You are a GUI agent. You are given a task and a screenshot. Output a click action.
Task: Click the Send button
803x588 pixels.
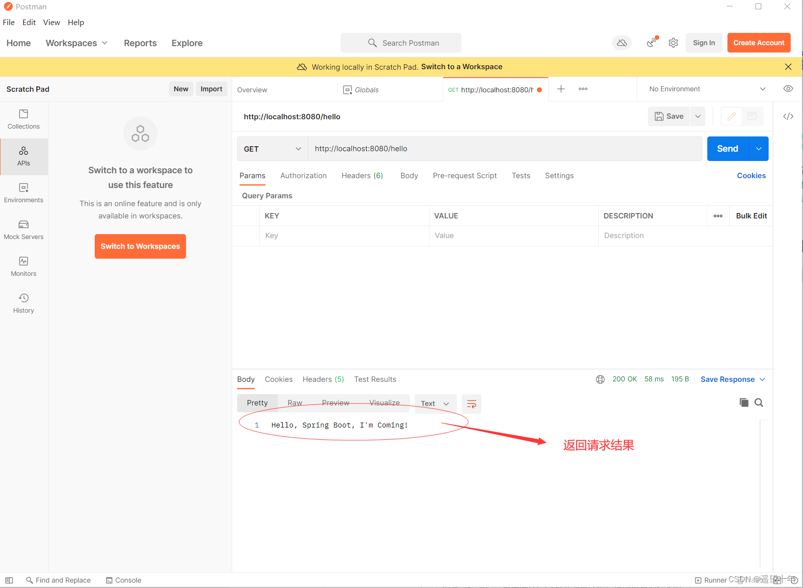728,149
